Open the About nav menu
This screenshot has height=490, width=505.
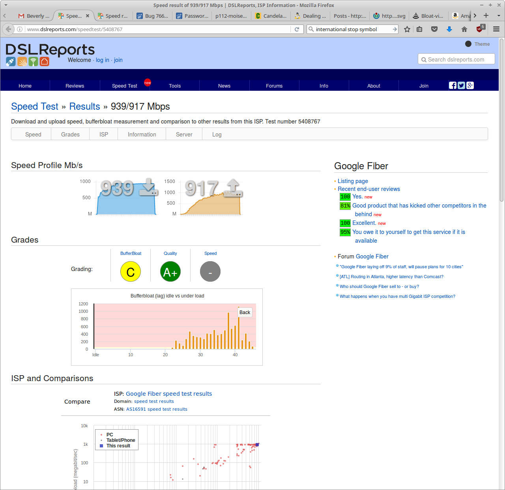374,86
